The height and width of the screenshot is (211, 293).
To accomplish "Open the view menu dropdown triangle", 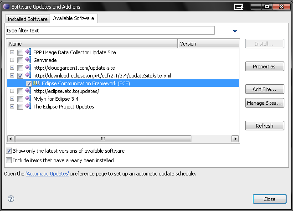I will [235, 31].
